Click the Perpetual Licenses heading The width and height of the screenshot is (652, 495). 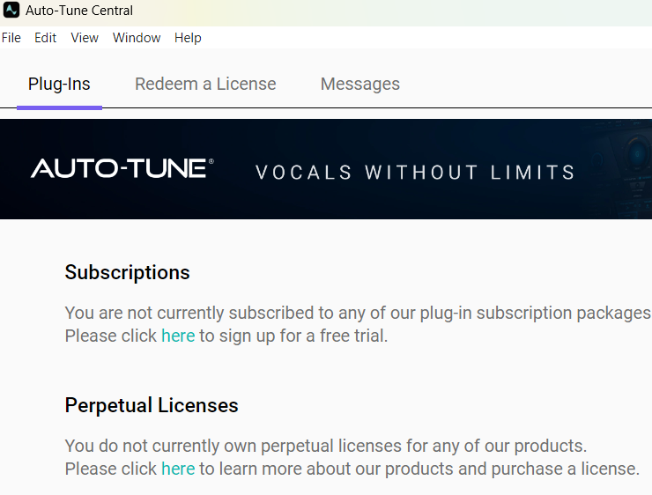[x=152, y=405]
